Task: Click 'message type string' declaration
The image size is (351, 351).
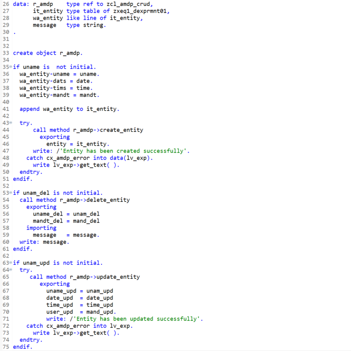Action: [69, 25]
